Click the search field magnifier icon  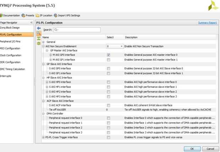[x=56, y=30]
